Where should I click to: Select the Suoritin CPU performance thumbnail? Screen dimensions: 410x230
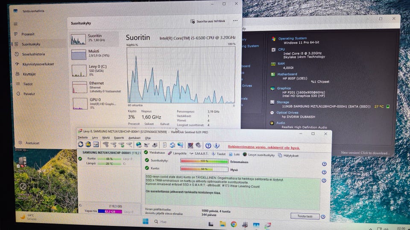(94, 39)
